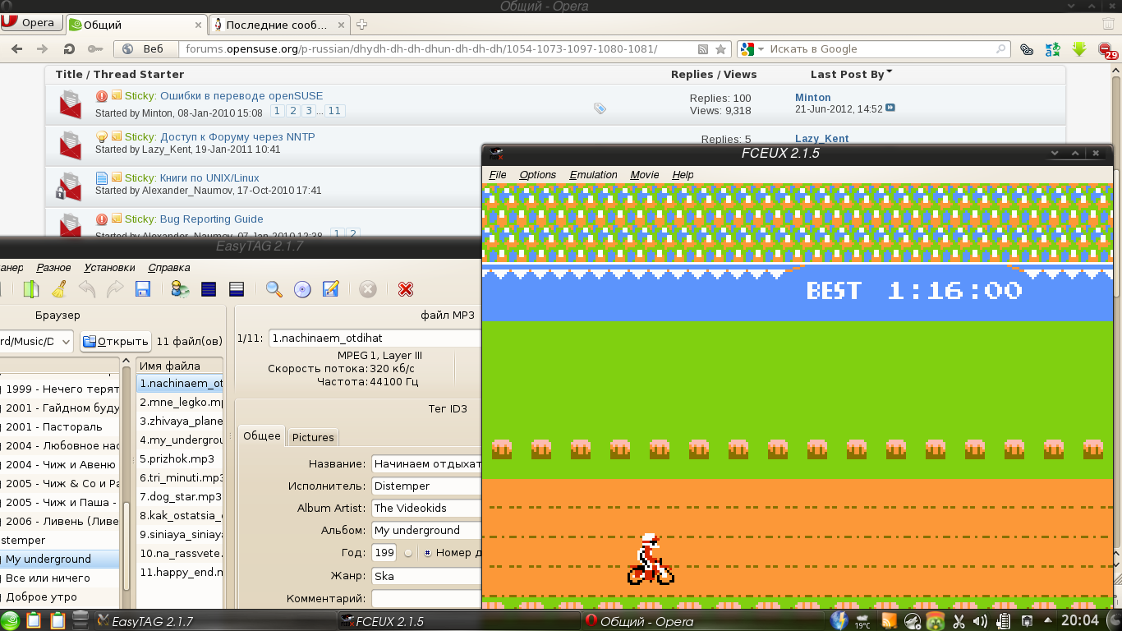Open the green book browse-directory icon in EasyTAG
Viewport: 1122px width, 631px height.
click(31, 289)
